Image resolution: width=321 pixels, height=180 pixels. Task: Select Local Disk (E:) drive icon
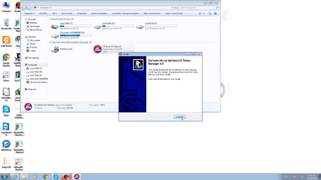(x=140, y=27)
